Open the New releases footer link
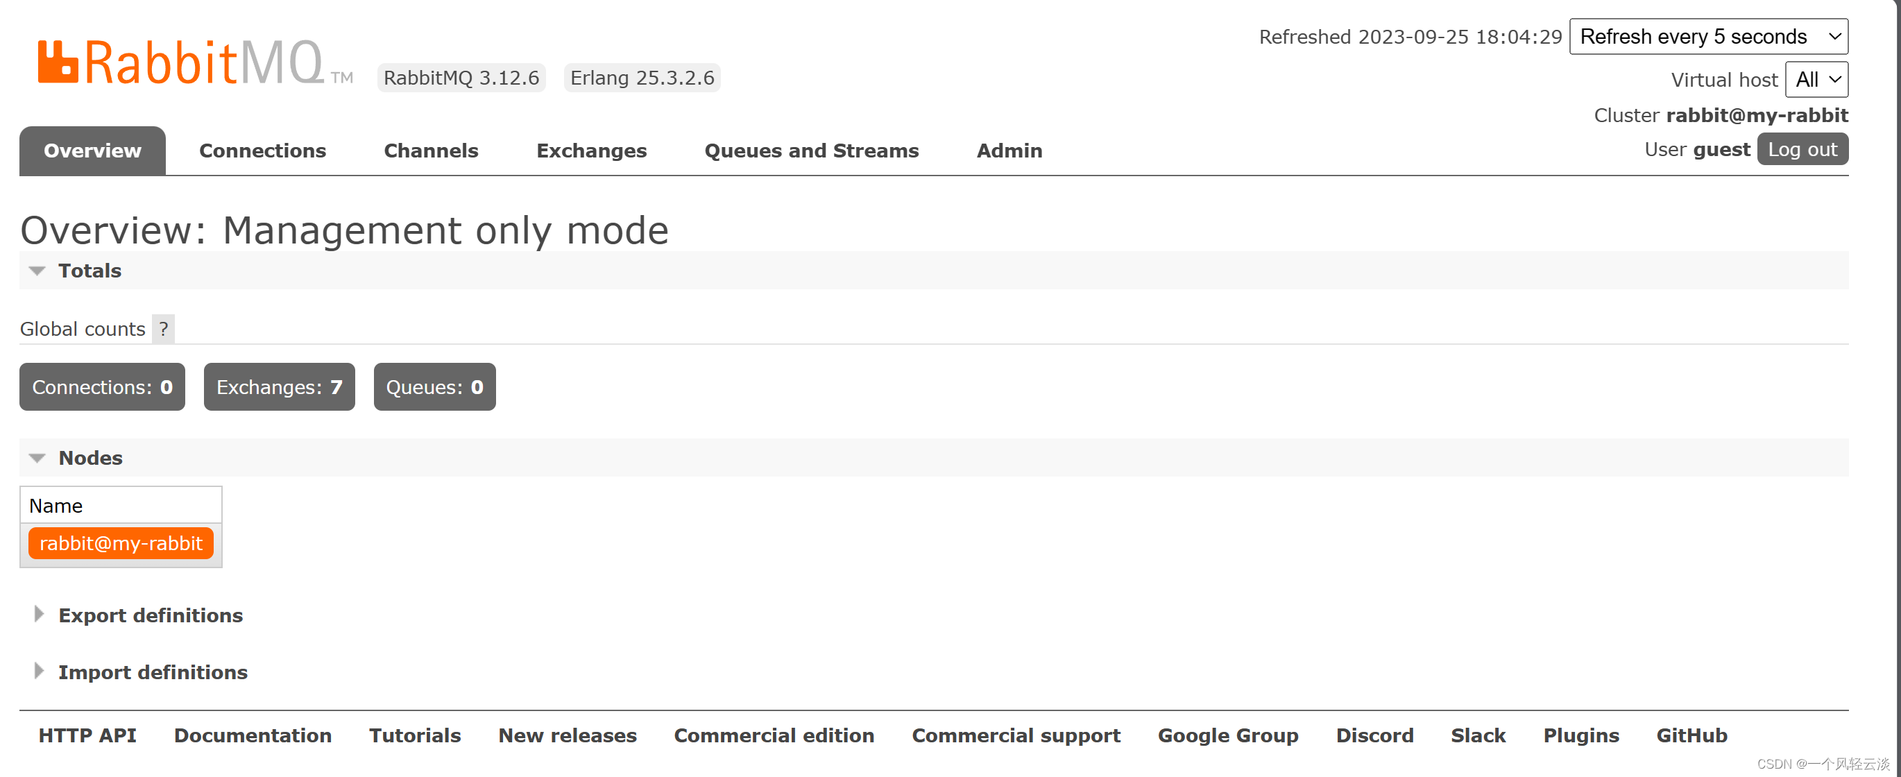 (x=567, y=735)
